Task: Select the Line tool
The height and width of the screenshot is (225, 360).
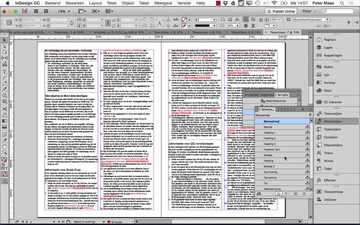Action: (4, 78)
